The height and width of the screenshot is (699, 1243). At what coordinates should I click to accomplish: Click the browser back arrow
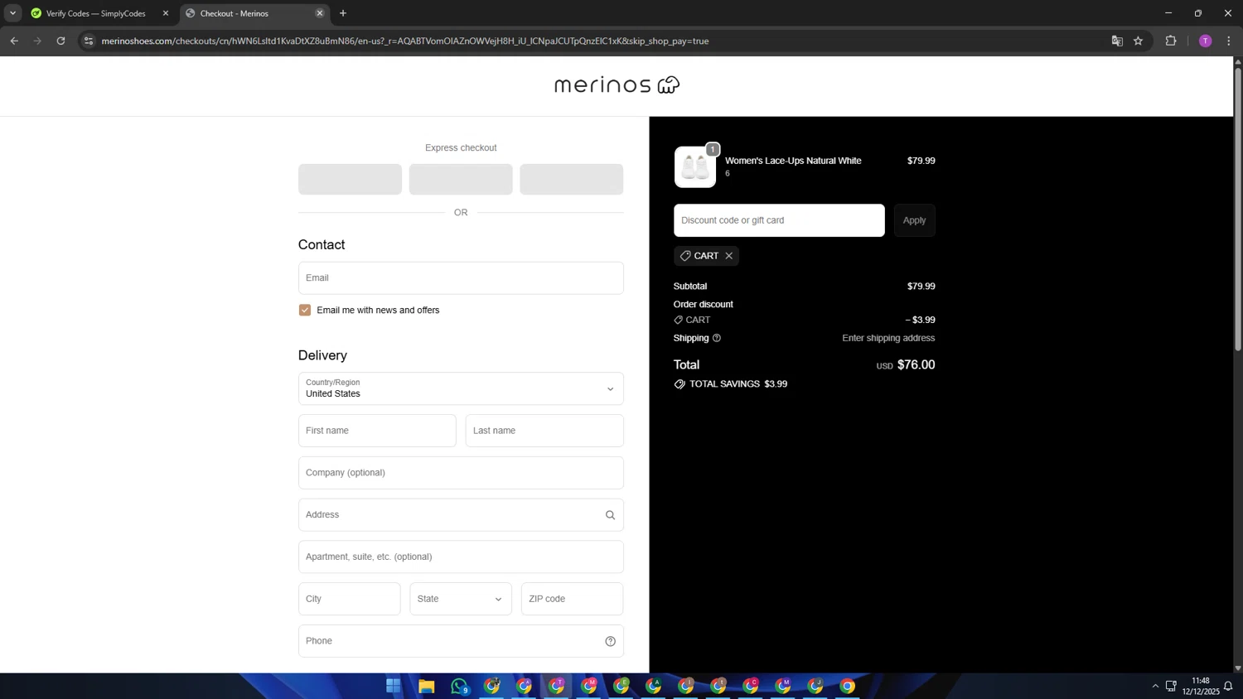(14, 41)
